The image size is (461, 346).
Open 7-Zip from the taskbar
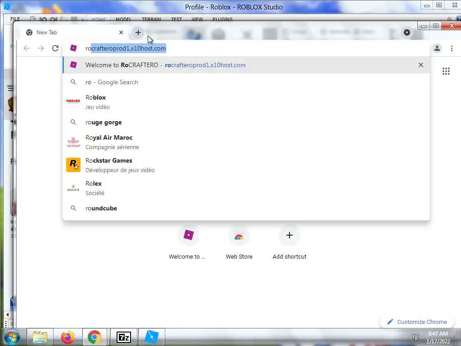pos(124,337)
